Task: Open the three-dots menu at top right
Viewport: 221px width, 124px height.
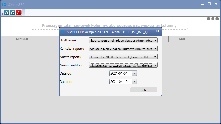Action: pyautogui.click(x=213, y=19)
